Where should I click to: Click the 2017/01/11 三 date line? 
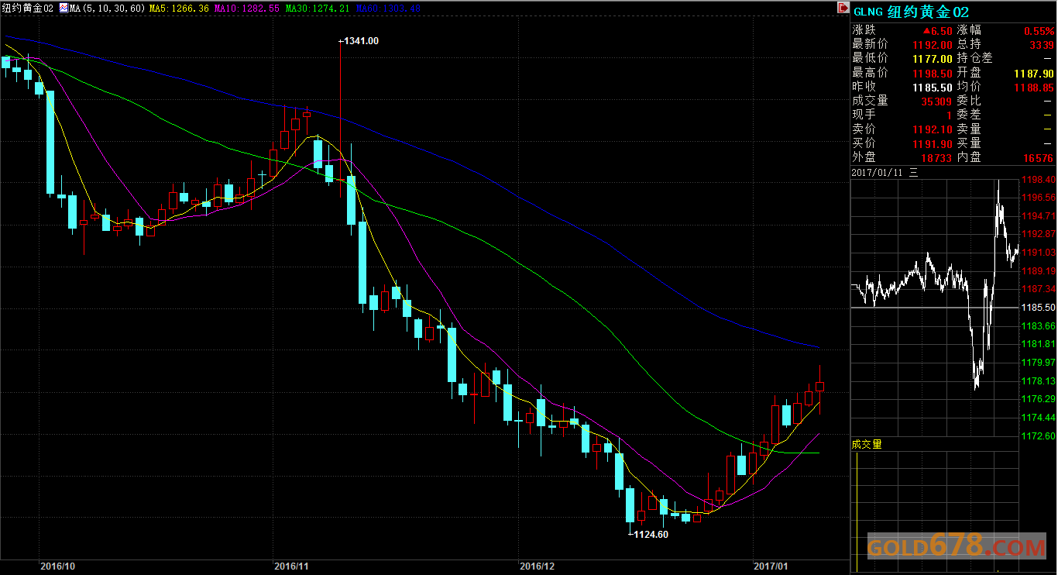[x=885, y=173]
